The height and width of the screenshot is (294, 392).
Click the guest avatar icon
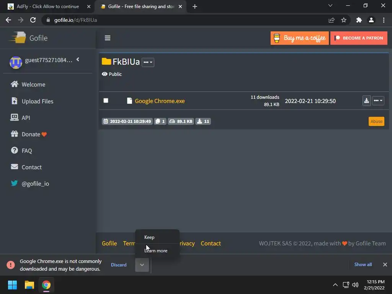16,62
